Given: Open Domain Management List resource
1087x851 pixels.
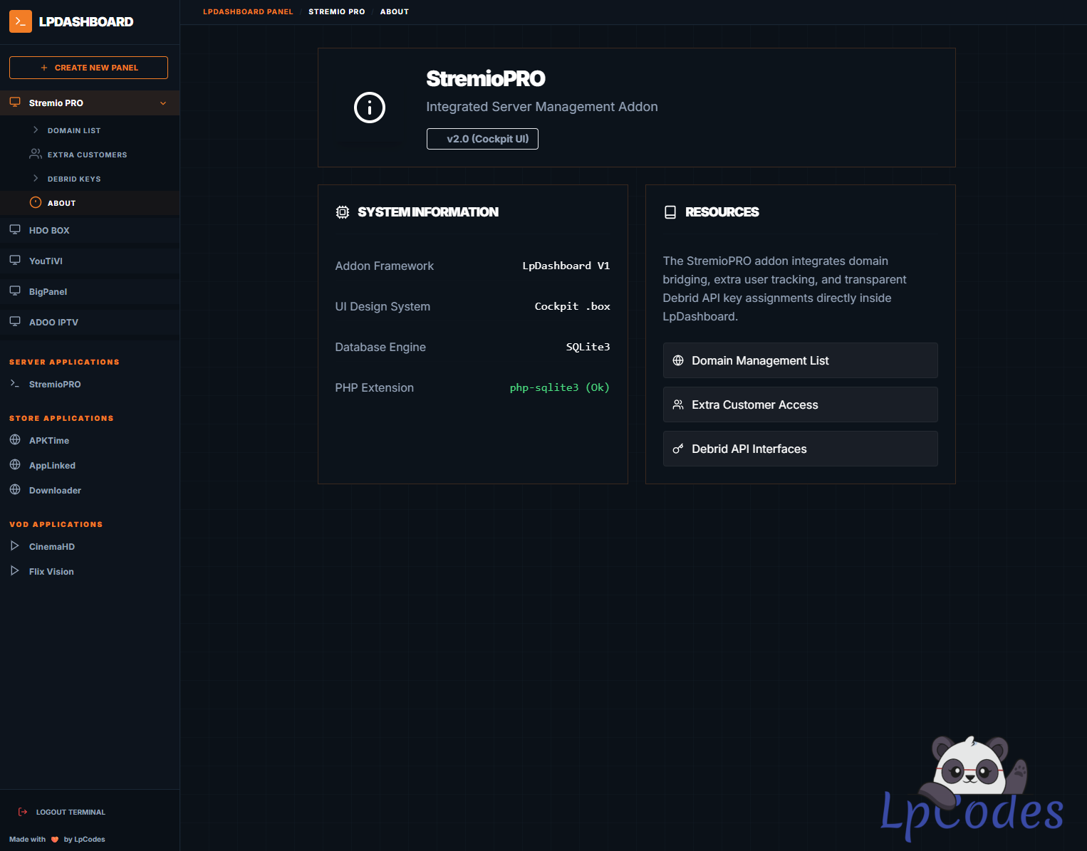Looking at the screenshot, I should [x=800, y=360].
